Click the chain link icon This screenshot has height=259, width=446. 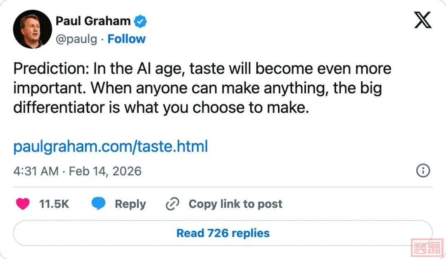(x=172, y=204)
